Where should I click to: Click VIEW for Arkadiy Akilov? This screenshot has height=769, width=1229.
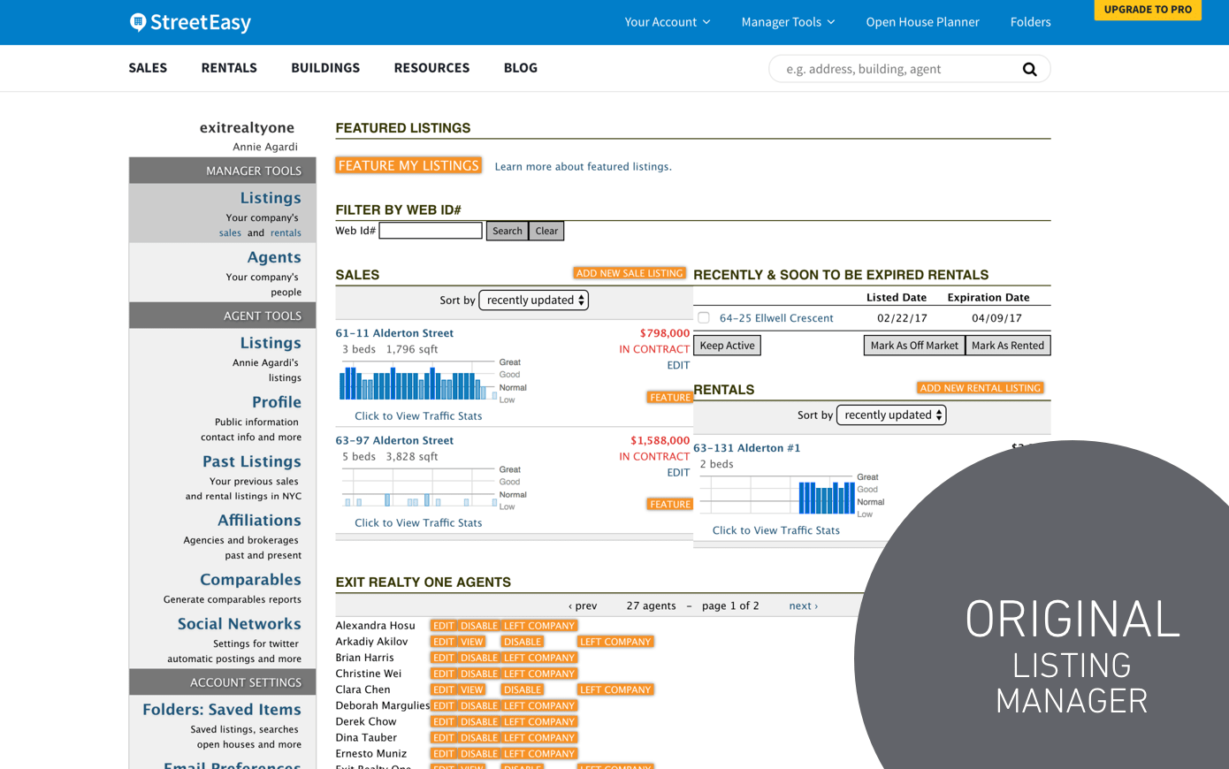(472, 642)
